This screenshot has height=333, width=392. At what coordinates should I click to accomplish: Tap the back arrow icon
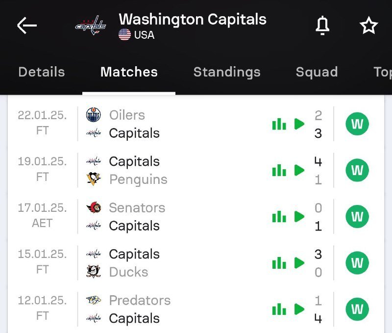point(27,26)
